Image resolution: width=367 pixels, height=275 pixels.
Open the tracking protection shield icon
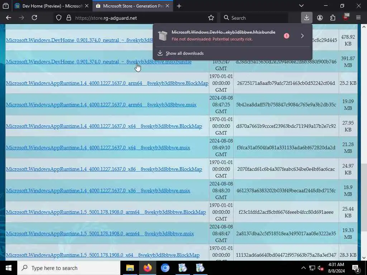(x=59, y=18)
